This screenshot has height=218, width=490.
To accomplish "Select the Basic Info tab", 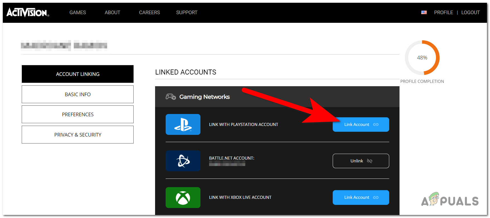I will [78, 94].
